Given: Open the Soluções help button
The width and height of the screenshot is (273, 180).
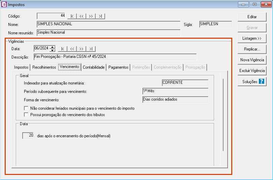Looking at the screenshot, I should pos(252,82).
